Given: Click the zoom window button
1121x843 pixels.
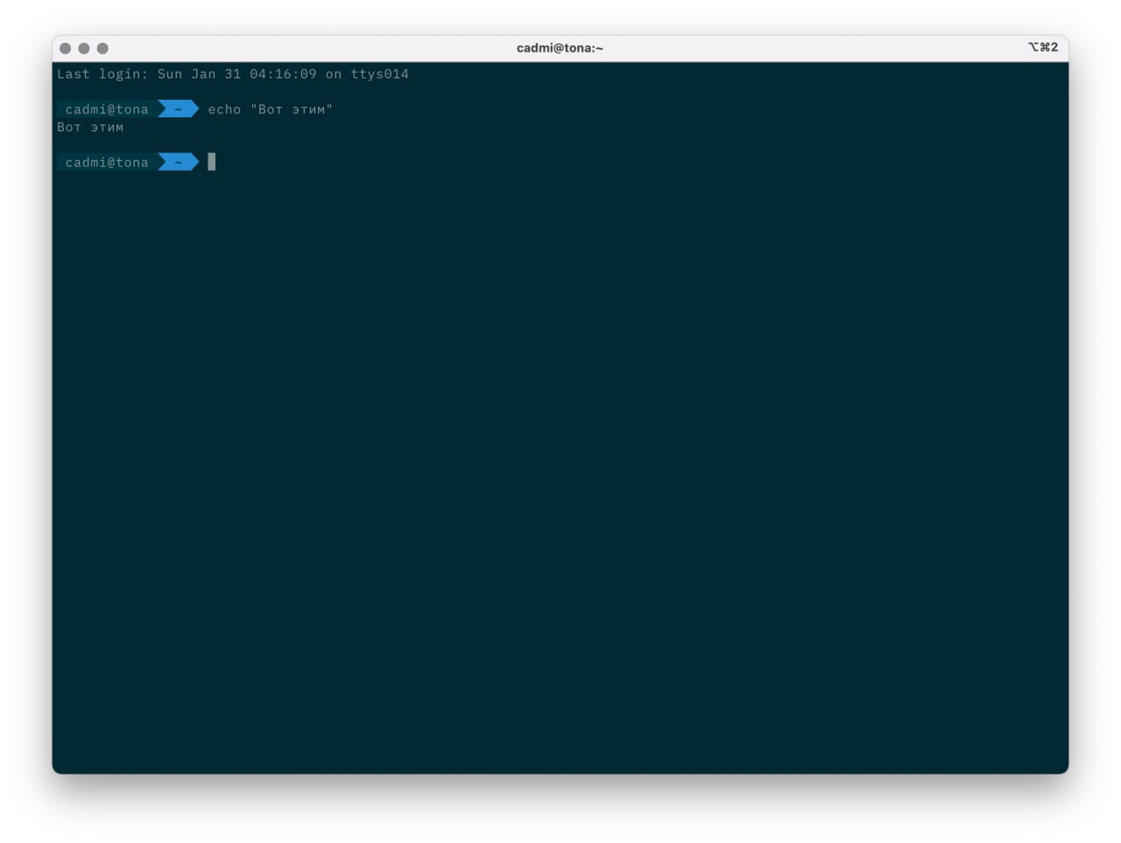Looking at the screenshot, I should pyautogui.click(x=102, y=48).
